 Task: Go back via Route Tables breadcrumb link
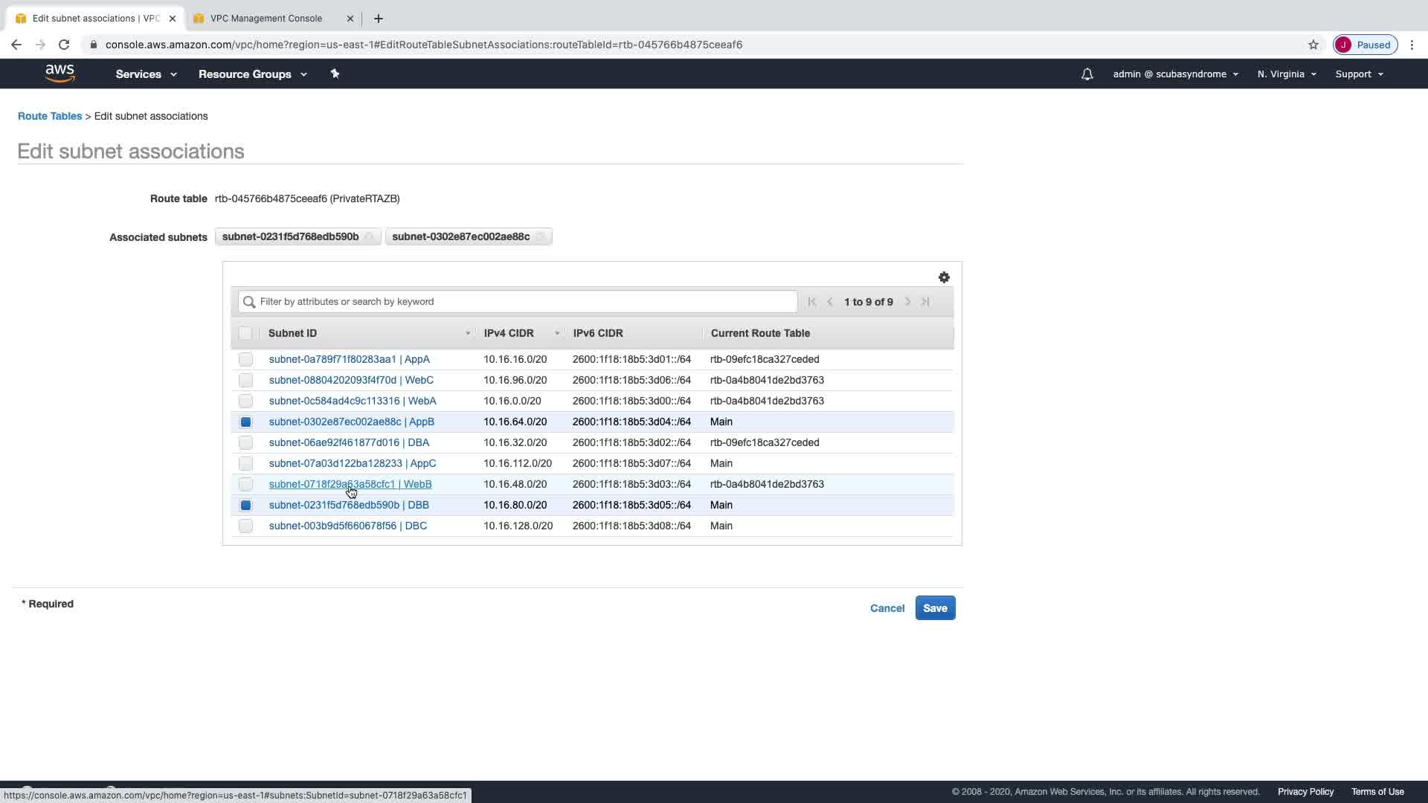pos(50,116)
